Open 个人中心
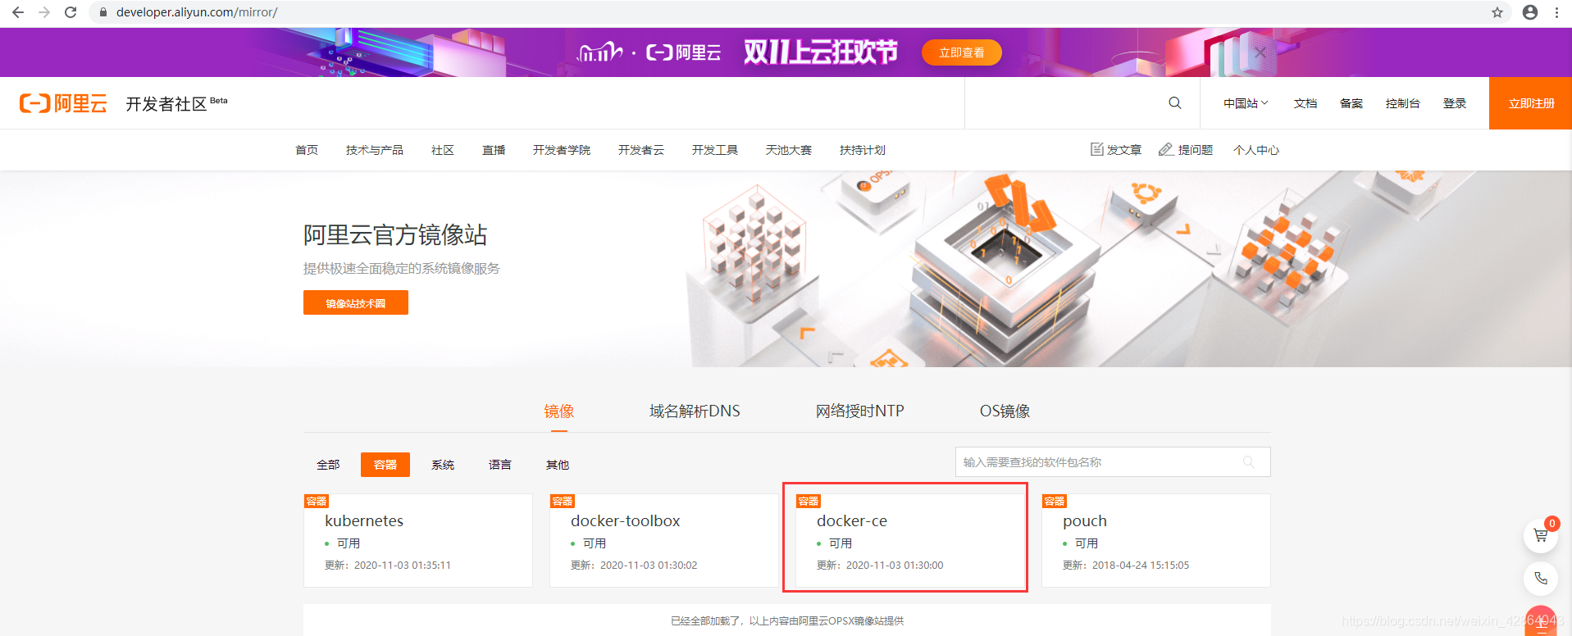 point(1256,150)
